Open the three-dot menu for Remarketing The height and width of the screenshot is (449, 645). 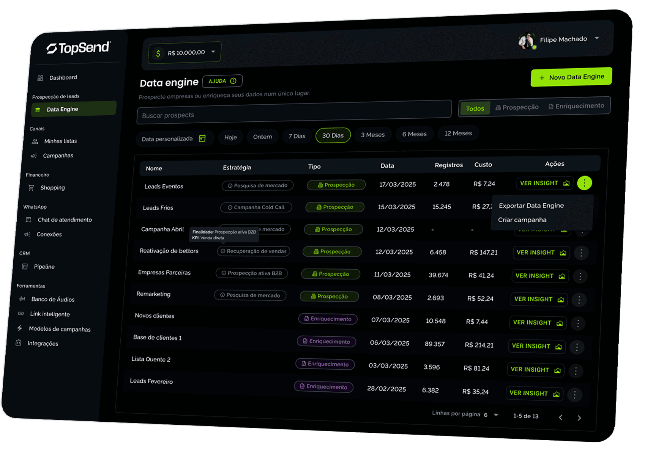(x=579, y=300)
